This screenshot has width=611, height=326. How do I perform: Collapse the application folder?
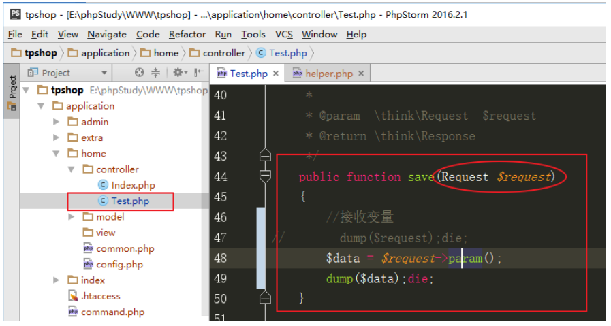pyautogui.click(x=41, y=106)
